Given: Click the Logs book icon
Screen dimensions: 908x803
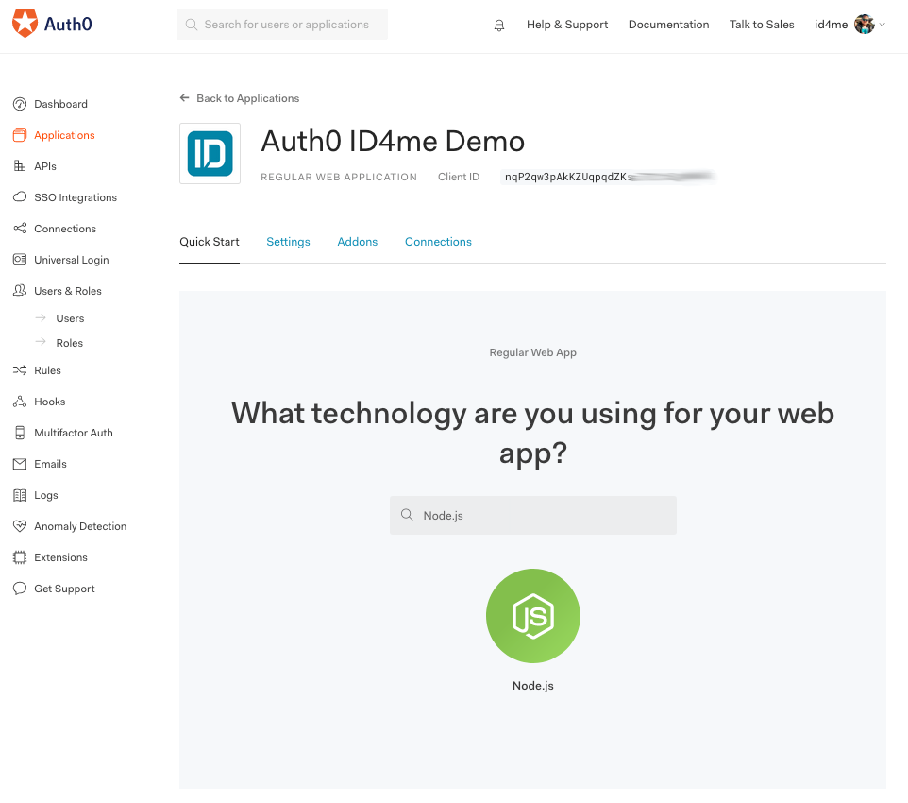Looking at the screenshot, I should tap(20, 495).
